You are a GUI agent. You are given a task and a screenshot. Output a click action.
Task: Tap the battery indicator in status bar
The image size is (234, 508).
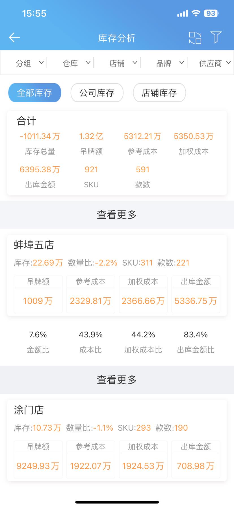point(211,13)
